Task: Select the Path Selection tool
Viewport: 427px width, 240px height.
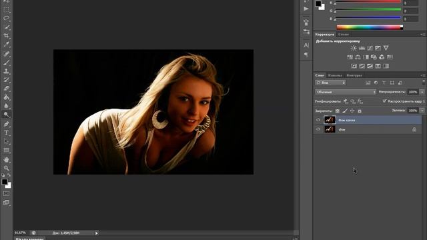Action: [x=6, y=141]
